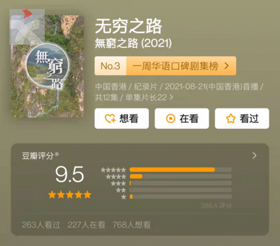
Task: Open No.3 ranking badge
Action: tap(111, 66)
